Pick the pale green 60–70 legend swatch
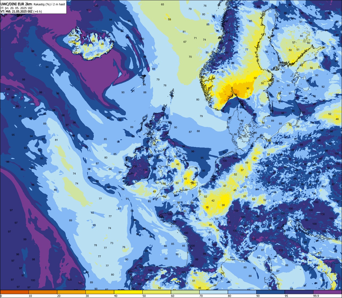The image size is (342, 298). click(185, 292)
